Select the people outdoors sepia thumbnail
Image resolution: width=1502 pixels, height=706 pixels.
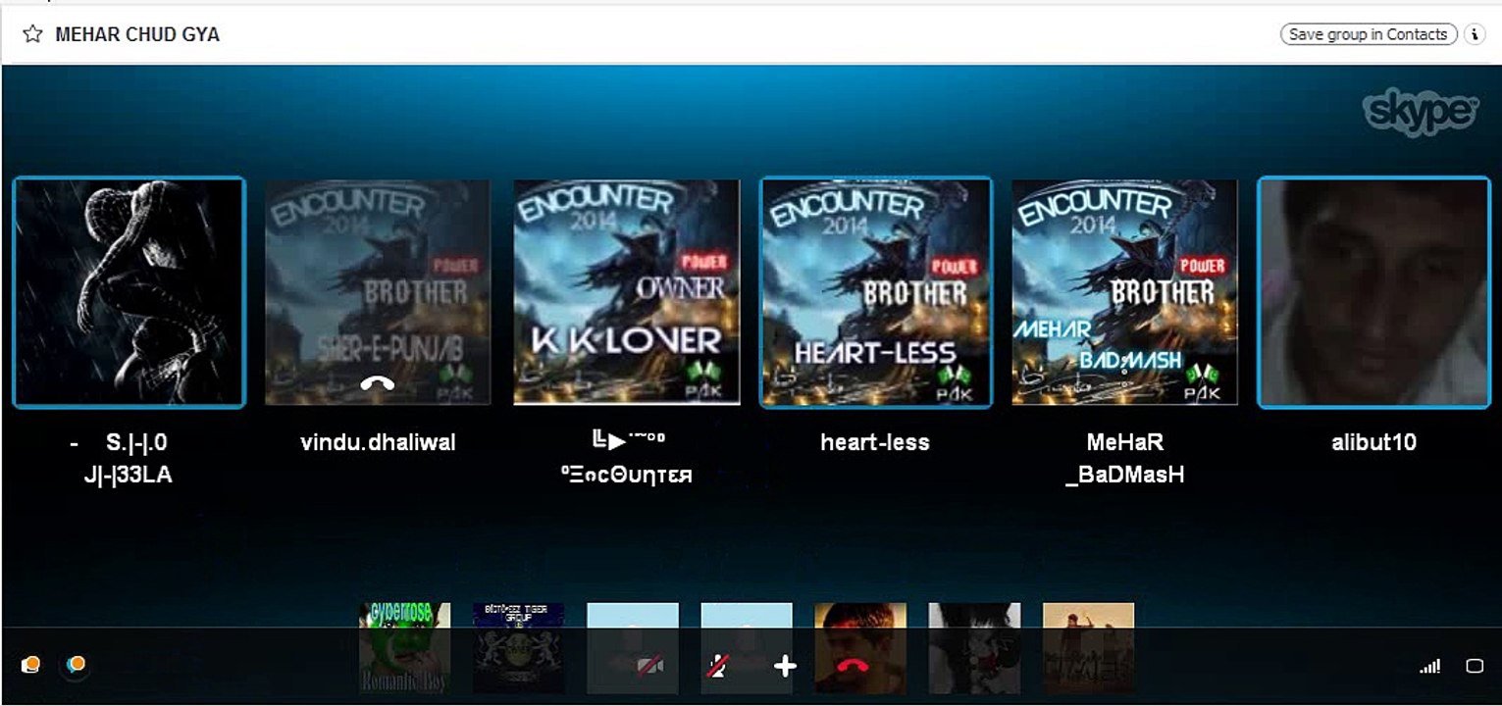point(1088,648)
